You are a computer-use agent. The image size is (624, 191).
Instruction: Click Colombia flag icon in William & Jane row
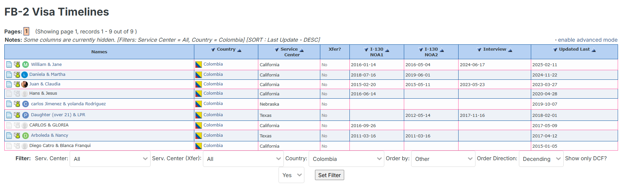(x=198, y=65)
